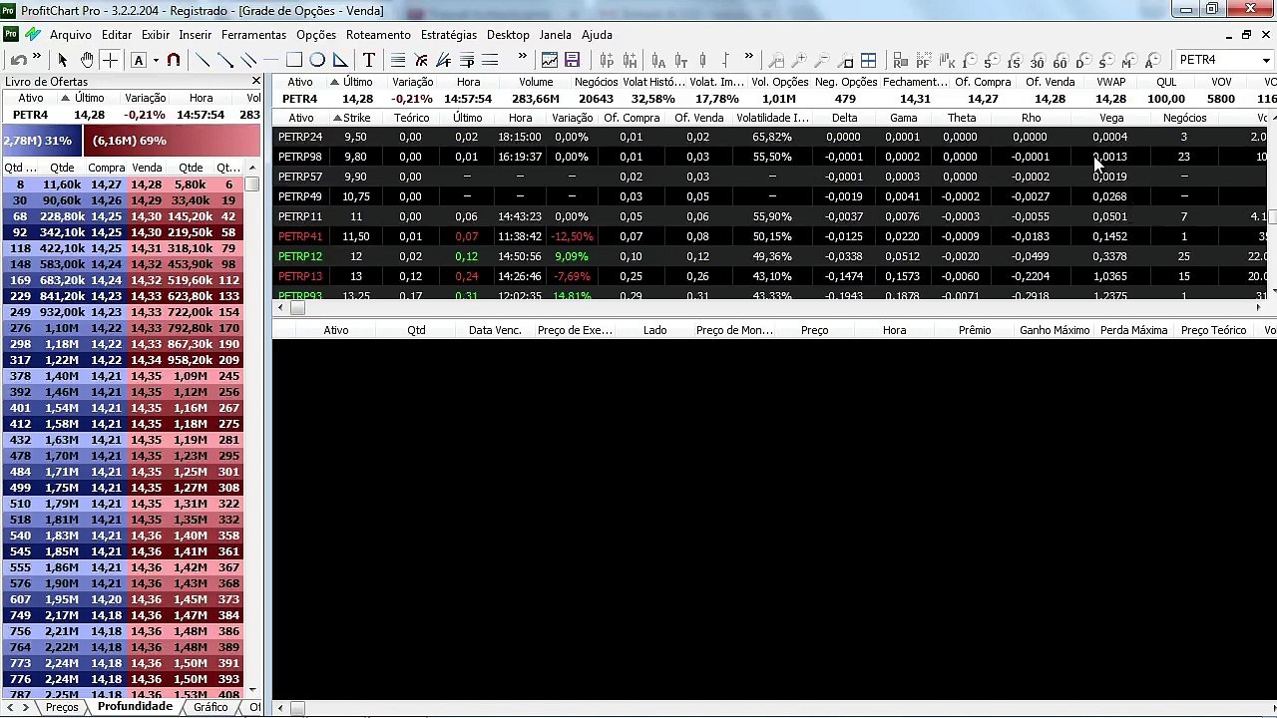Set daily 'D' timeframe clock icon

point(1082,60)
